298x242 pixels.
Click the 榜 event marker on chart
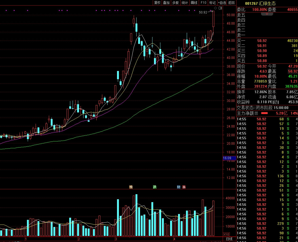(131, 187)
